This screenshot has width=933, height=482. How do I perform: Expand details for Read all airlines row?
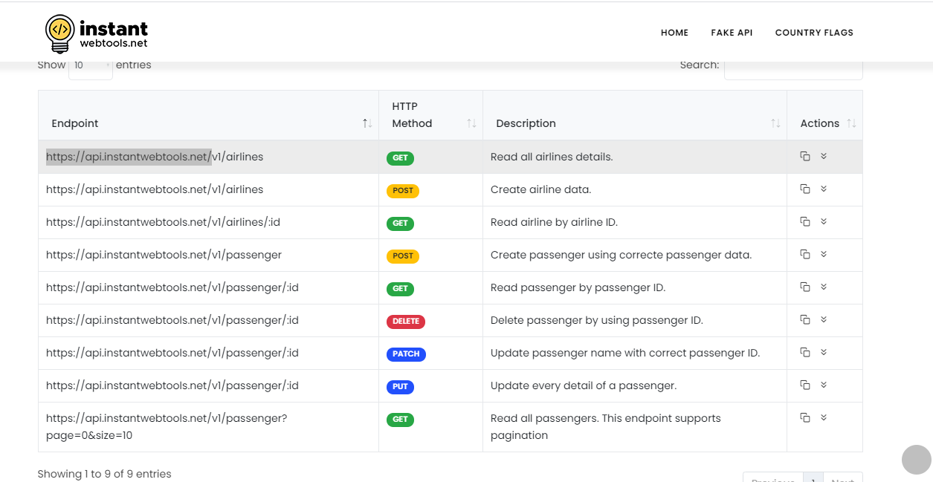[824, 156]
